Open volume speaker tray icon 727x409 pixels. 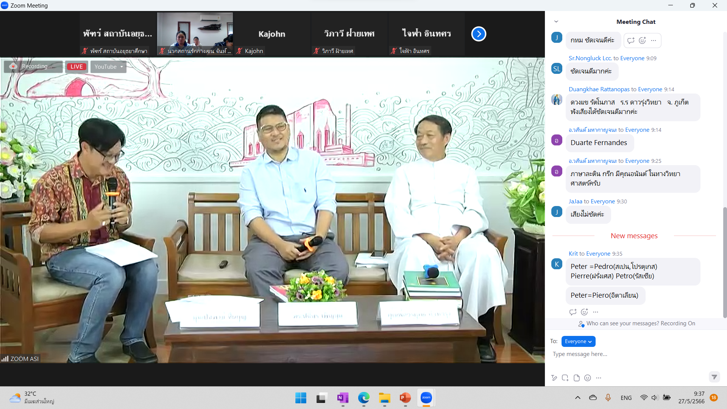pyautogui.click(x=655, y=398)
